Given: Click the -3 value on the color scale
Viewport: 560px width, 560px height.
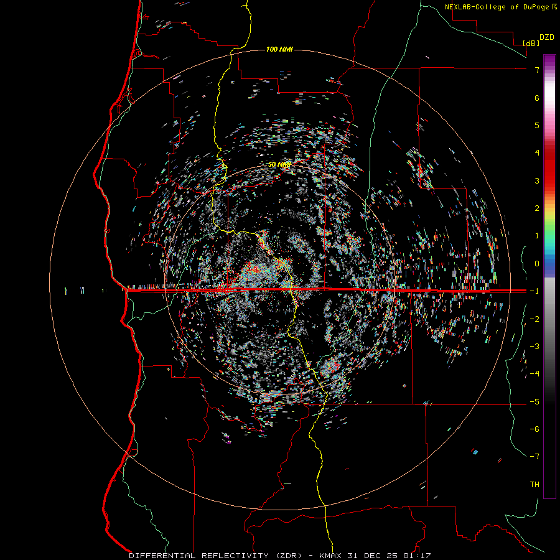Looking at the screenshot, I should coord(534,347).
